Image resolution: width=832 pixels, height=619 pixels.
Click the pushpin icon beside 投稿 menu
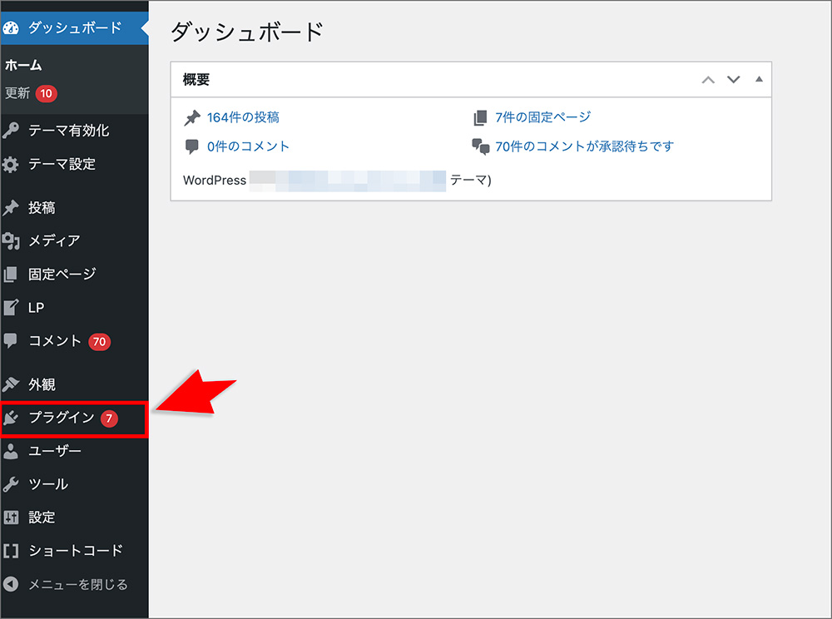pyautogui.click(x=11, y=208)
